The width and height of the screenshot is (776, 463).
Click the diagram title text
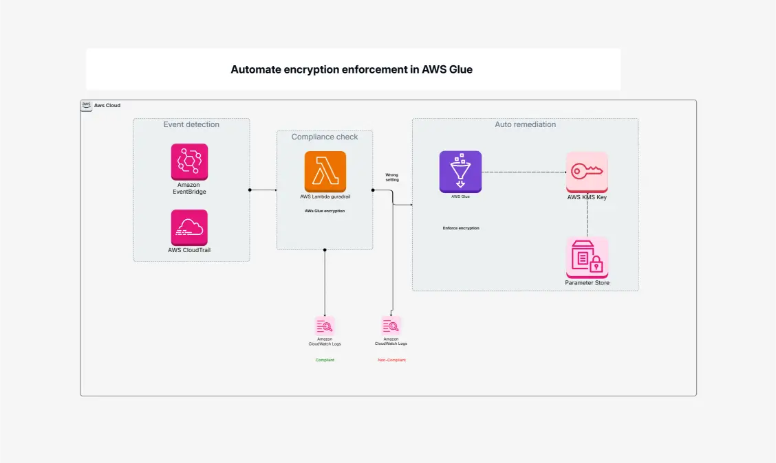(x=352, y=69)
